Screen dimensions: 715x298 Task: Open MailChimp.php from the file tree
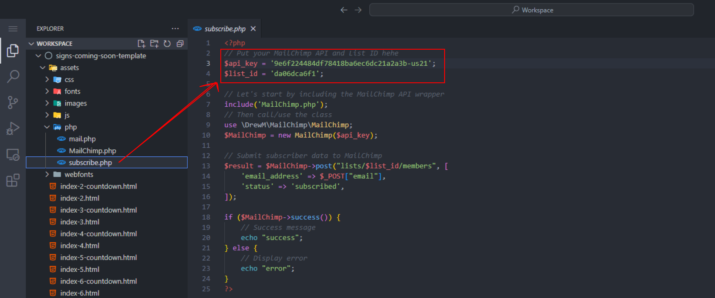pyautogui.click(x=92, y=151)
